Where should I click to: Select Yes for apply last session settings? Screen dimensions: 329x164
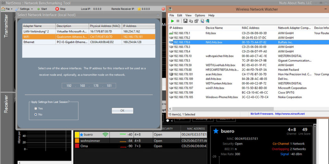coord(36,109)
